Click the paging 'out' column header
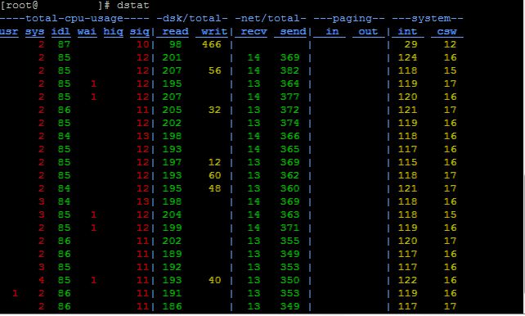The image size is (525, 316). pos(368,31)
